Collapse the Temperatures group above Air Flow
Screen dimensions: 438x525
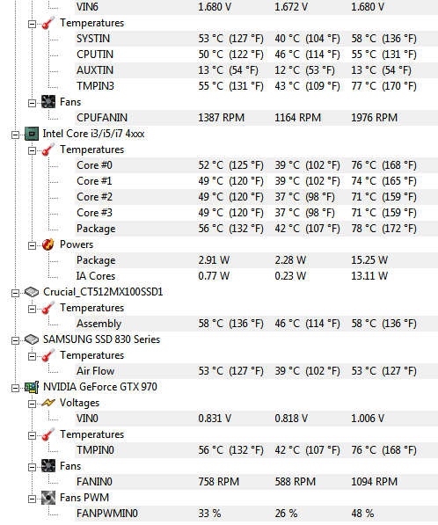coord(33,356)
